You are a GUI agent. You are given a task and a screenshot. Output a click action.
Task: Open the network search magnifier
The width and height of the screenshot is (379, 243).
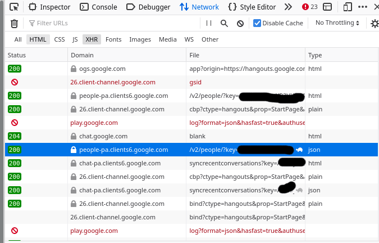coord(224,23)
